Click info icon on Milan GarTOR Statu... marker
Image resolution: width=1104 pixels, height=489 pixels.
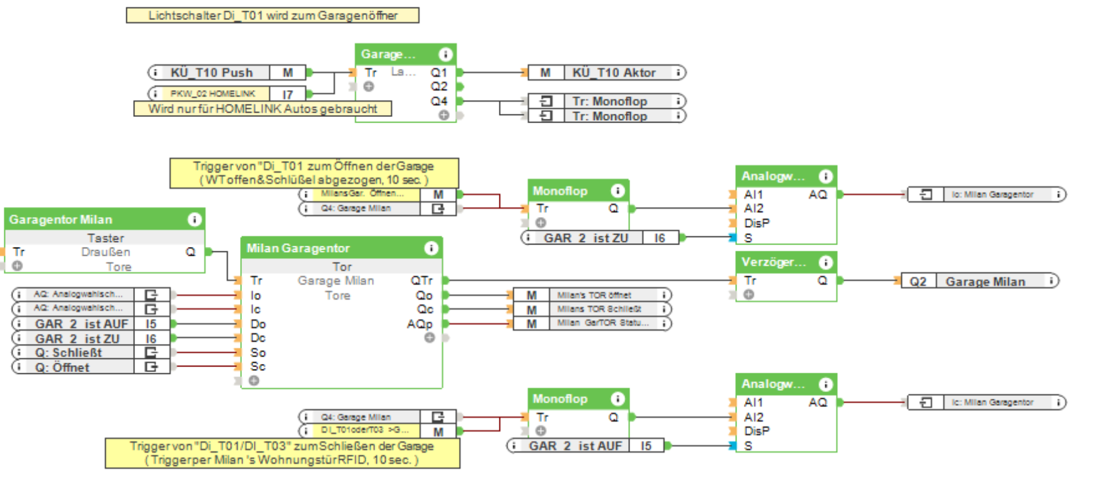pyautogui.click(x=664, y=323)
